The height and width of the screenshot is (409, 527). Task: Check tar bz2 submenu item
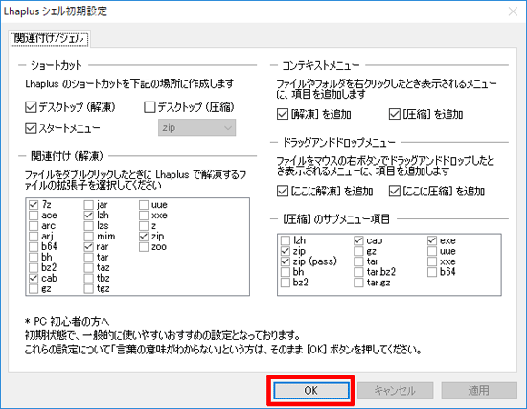(358, 272)
